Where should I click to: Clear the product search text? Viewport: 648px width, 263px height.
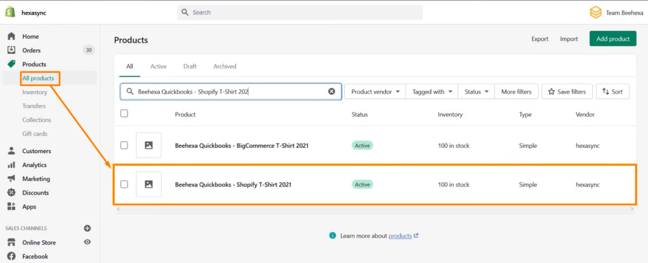coord(332,92)
